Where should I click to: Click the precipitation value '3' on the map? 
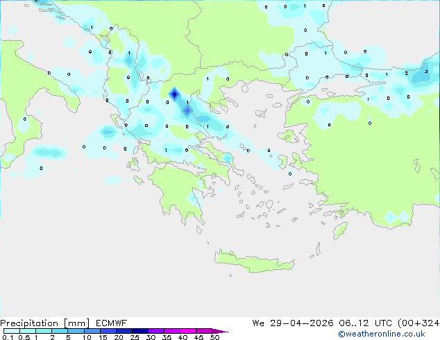point(426,71)
